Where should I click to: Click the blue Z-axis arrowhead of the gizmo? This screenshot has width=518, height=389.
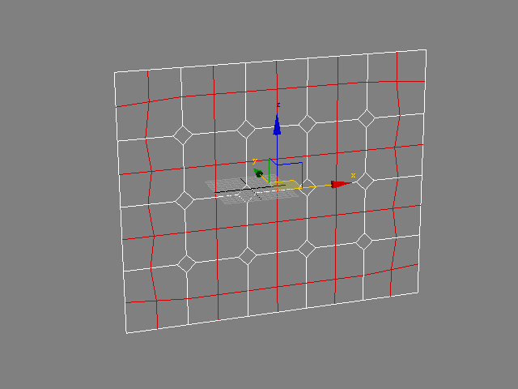277,125
